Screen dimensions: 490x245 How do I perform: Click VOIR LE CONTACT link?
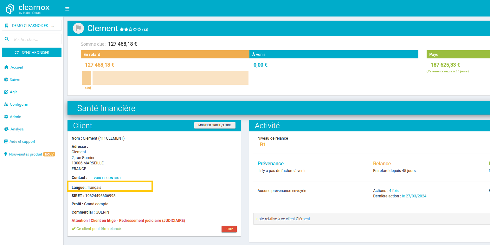click(x=107, y=178)
